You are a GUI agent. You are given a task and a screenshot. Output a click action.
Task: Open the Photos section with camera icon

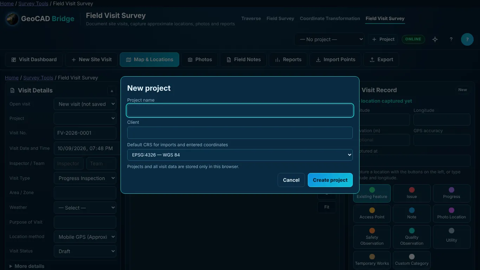pos(200,60)
